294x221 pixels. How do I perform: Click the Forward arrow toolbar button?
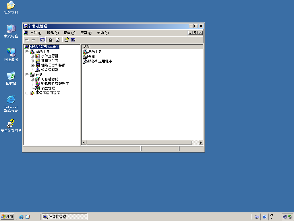tap(33, 40)
